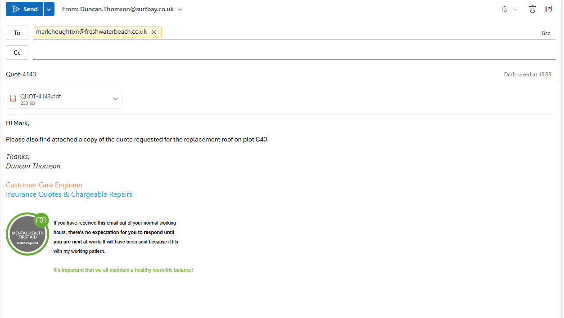This screenshot has width=564, height=318.
Task: Pop out the message into new window
Action: point(549,9)
